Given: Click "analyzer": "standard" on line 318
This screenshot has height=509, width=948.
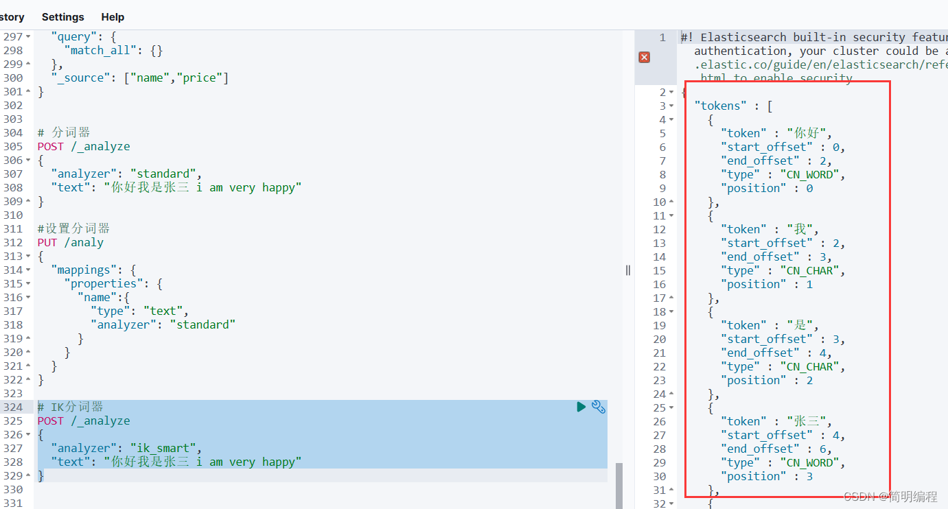Looking at the screenshot, I should [163, 324].
